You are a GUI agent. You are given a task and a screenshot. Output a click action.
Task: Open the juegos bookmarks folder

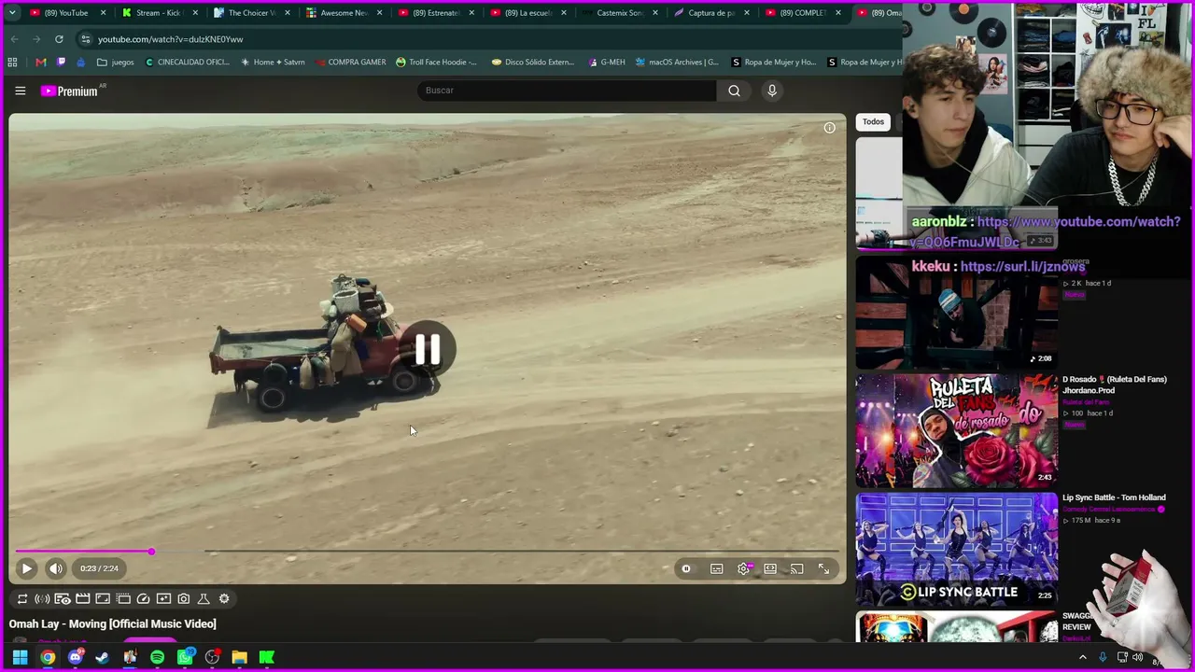116,63
